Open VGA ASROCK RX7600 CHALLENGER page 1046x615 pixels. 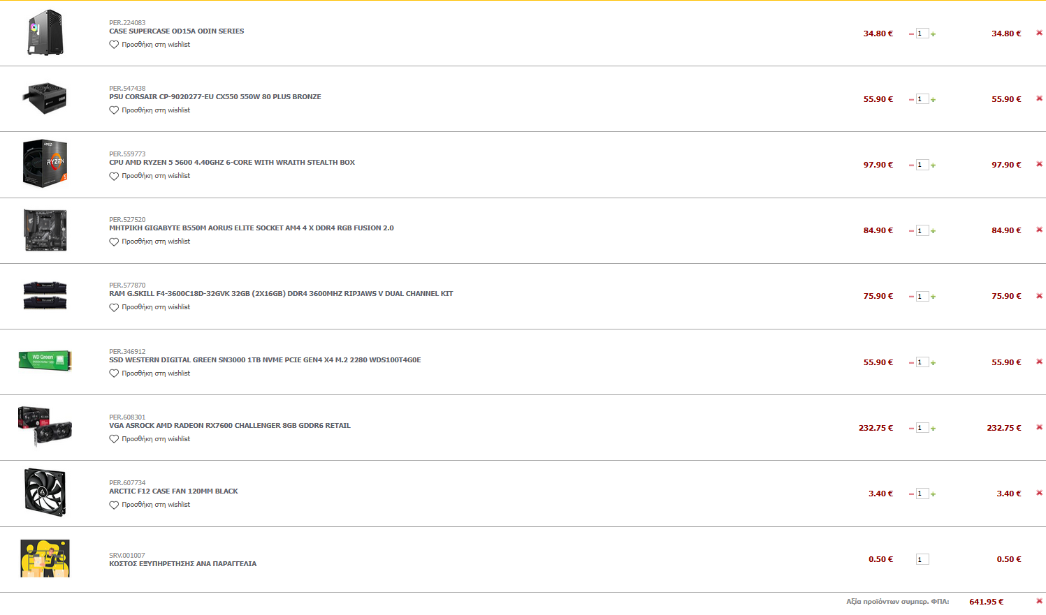[x=230, y=426]
